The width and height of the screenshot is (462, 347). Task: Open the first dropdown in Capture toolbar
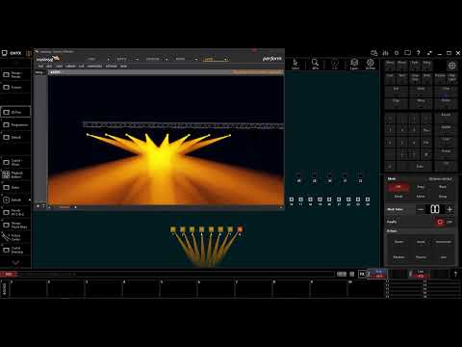click(98, 59)
